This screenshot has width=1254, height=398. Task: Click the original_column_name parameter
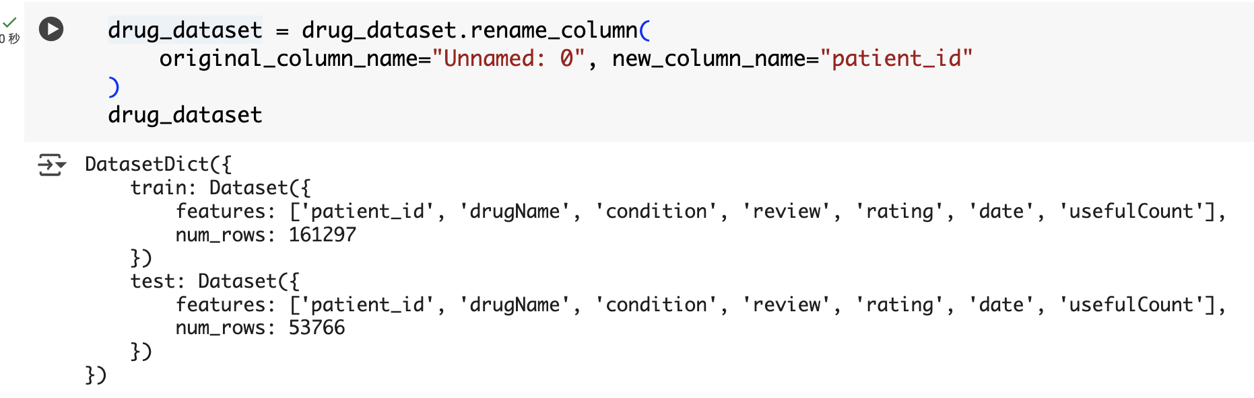tap(289, 58)
